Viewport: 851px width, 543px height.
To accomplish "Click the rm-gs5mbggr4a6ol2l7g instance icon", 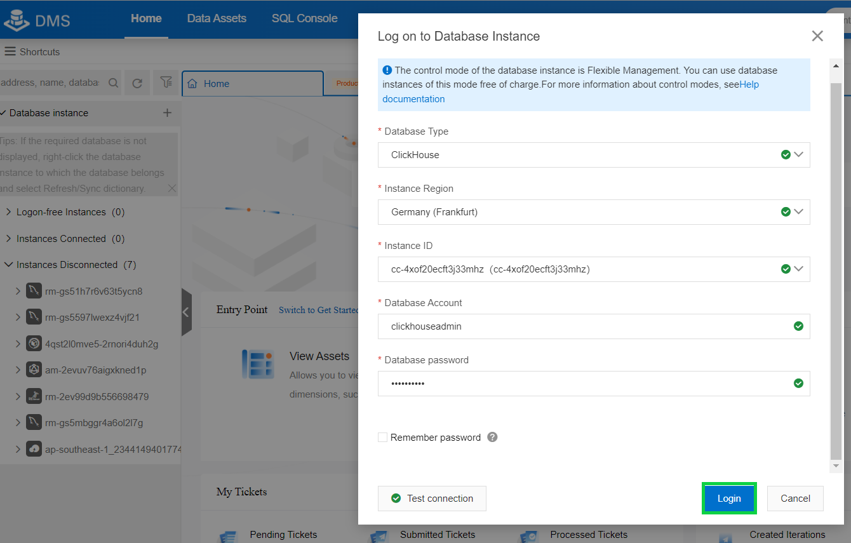I will coord(34,423).
